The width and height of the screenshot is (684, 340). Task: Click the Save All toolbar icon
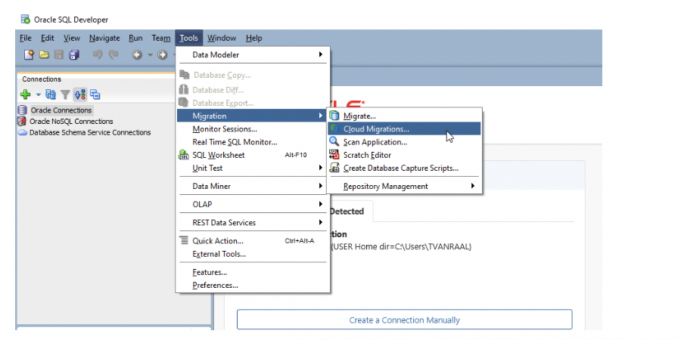[x=73, y=55]
